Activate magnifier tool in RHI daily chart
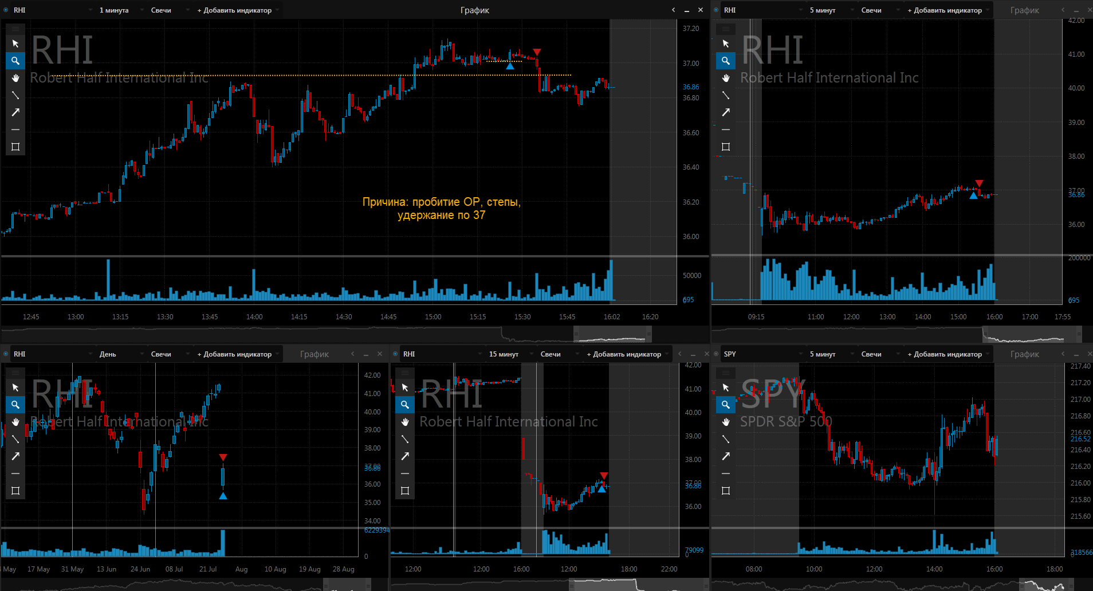 click(15, 405)
